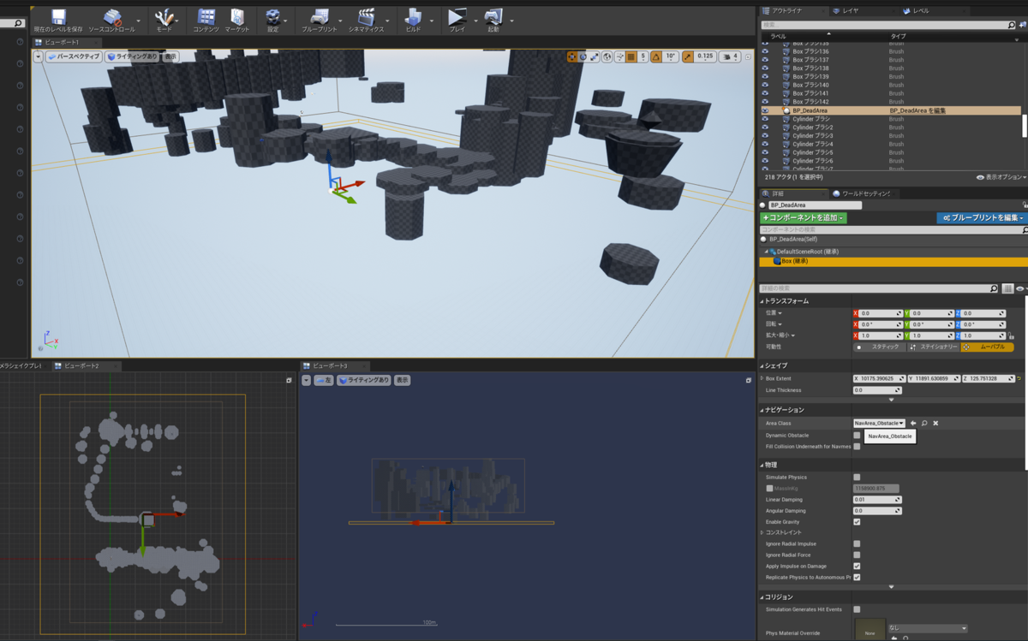Enable Fill Collision Underneath for Navmesh checkbox
Image resolution: width=1028 pixels, height=641 pixels.
pyautogui.click(x=857, y=447)
